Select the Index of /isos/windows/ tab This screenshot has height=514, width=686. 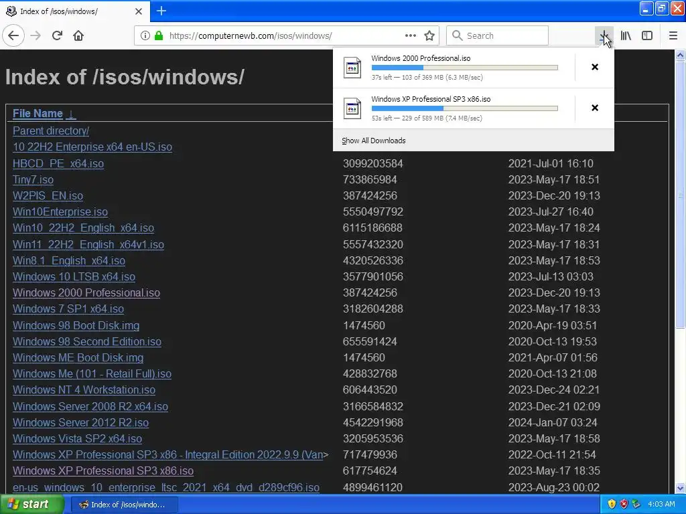(74, 11)
